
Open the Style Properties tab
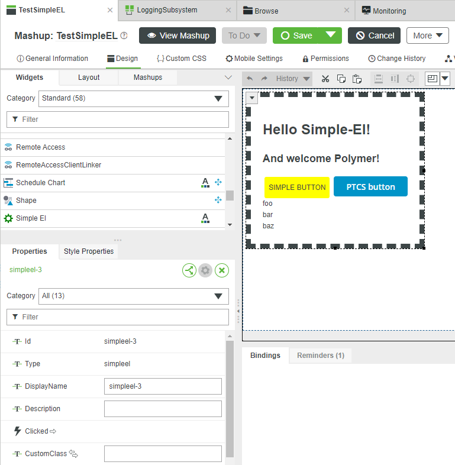[89, 251]
